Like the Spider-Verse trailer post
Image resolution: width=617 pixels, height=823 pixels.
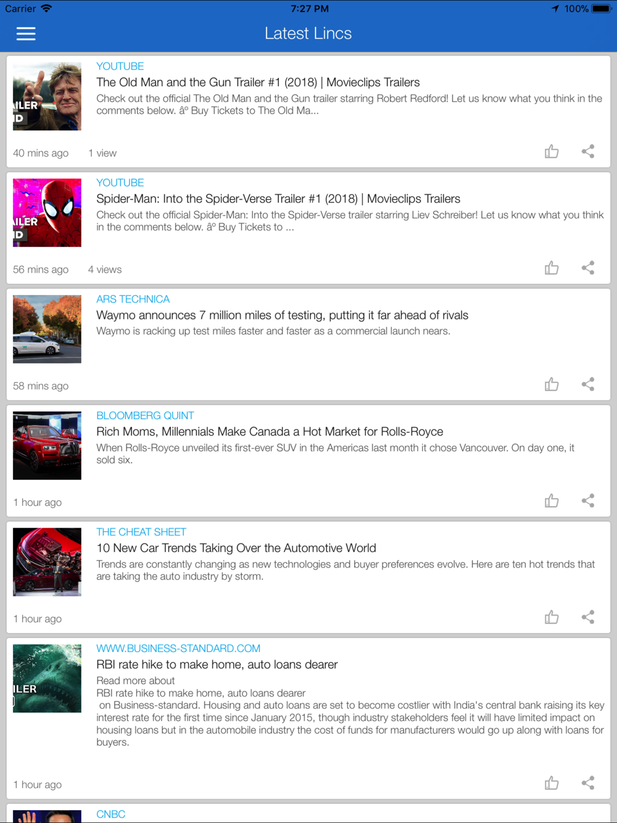click(x=552, y=268)
